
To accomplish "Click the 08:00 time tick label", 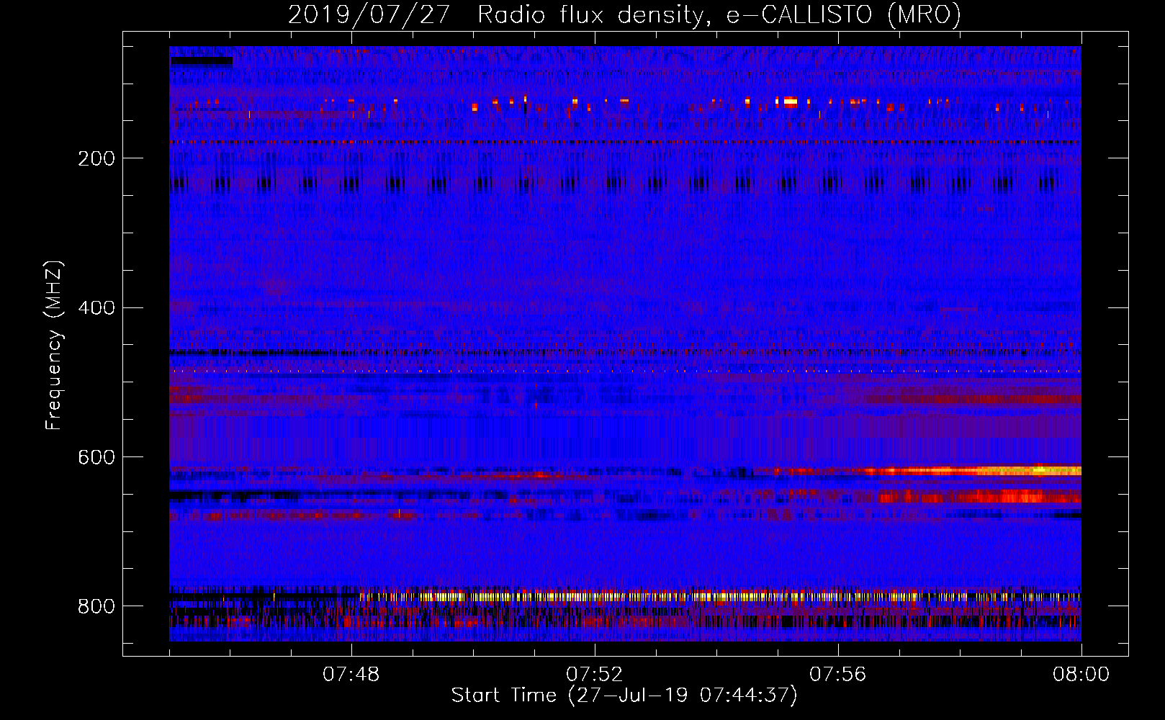I will tap(1081, 675).
